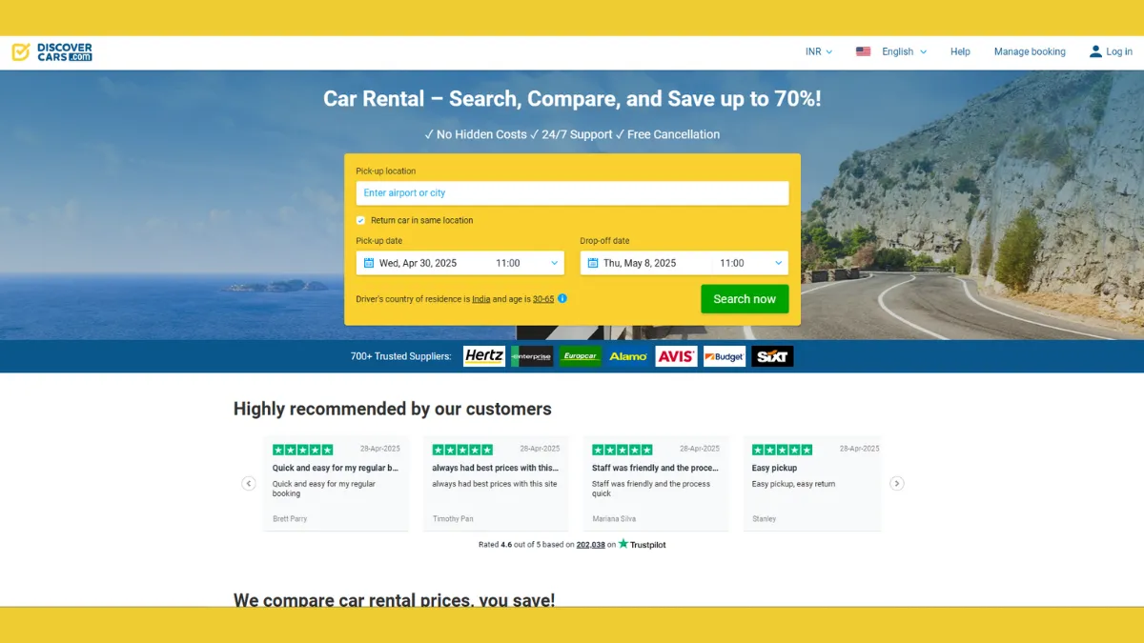
Task: Click the DiscoverCars.com logo
Action: tap(52, 51)
